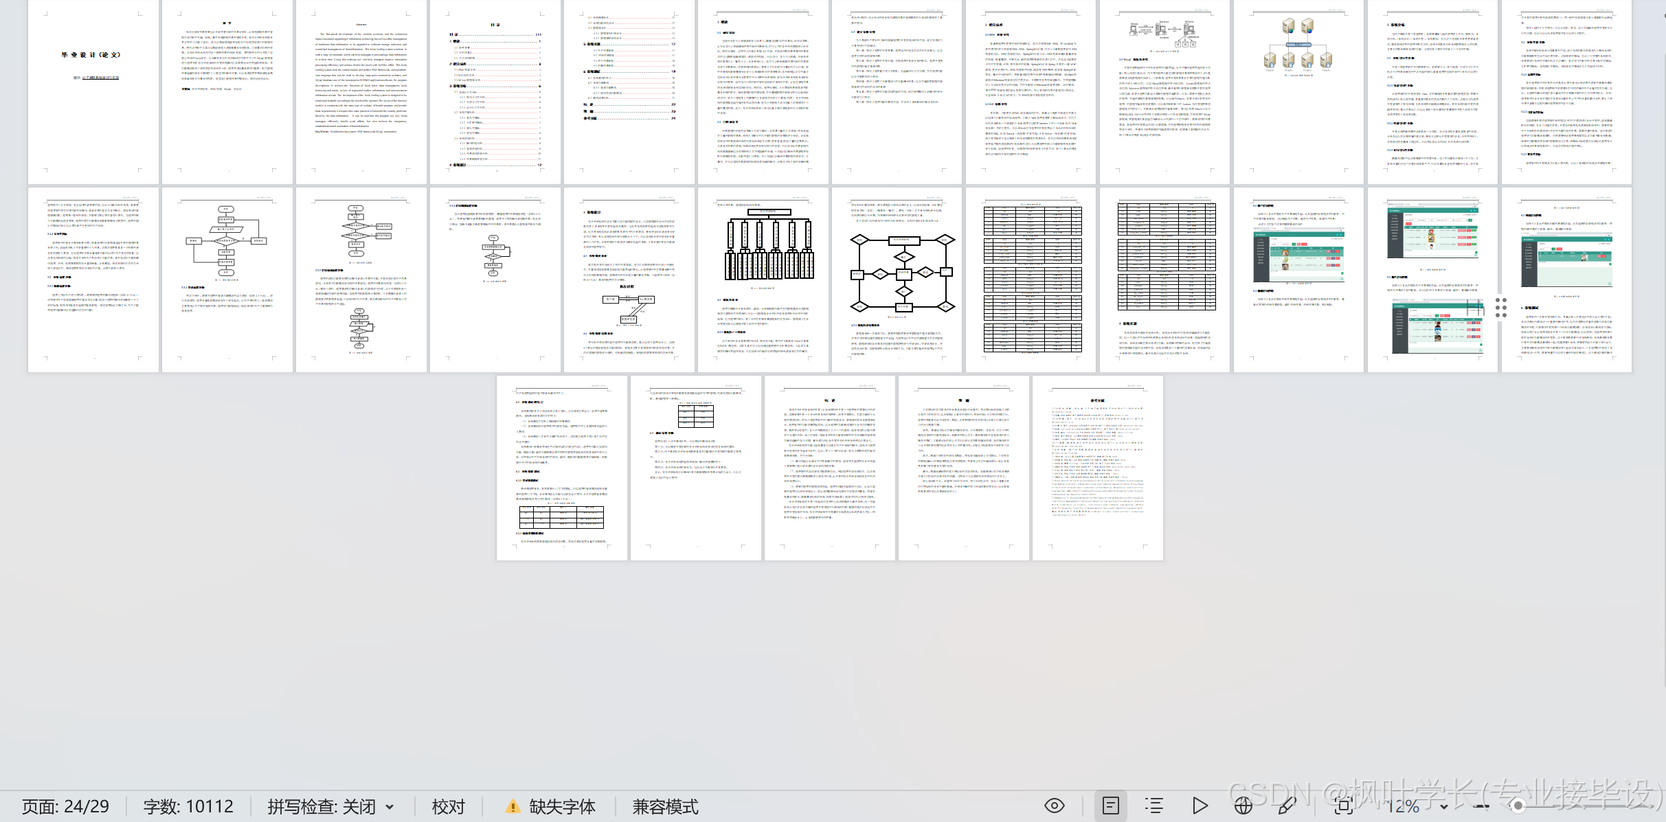
Task: Select the first 目录 table-of-contents page
Action: pyautogui.click(x=495, y=91)
